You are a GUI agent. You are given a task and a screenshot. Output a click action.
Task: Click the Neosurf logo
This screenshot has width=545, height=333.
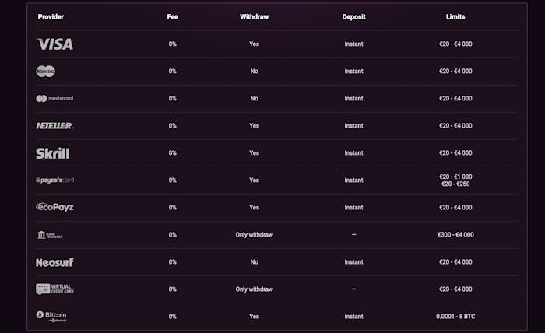tap(54, 262)
